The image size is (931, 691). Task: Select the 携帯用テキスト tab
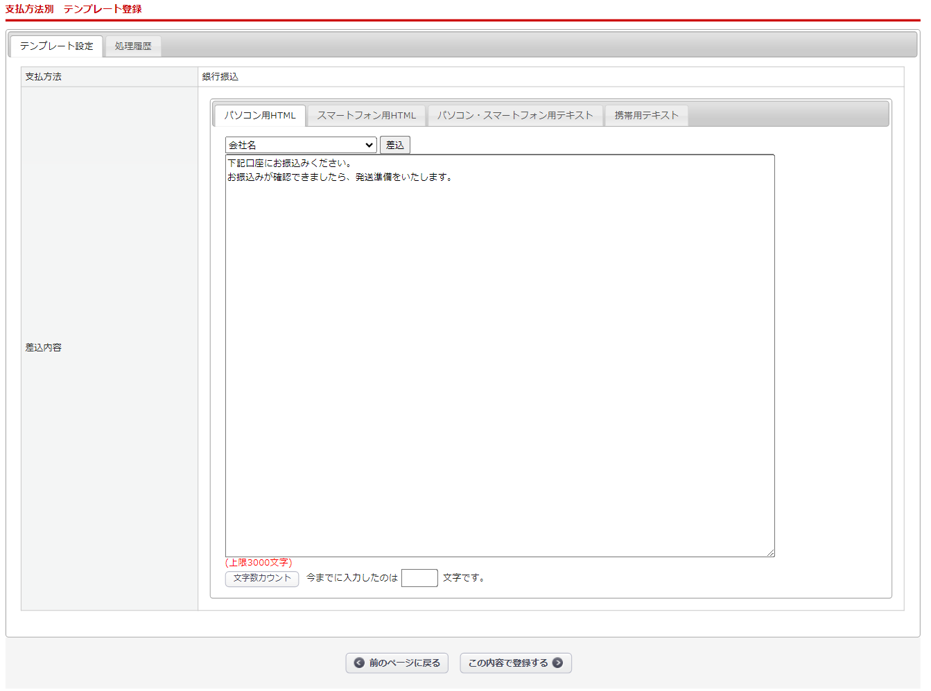click(647, 116)
